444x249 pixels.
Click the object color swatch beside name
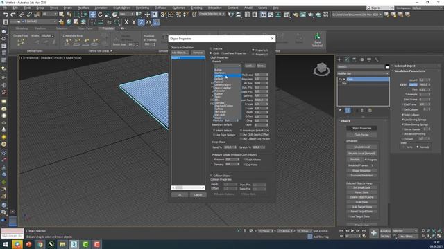coord(387,67)
